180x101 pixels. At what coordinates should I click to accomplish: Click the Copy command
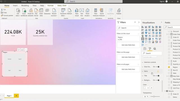tap(4, 12)
